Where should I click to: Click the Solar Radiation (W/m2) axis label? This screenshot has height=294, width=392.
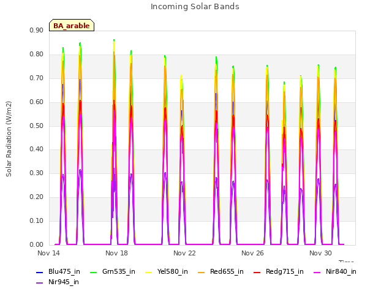point(9,139)
